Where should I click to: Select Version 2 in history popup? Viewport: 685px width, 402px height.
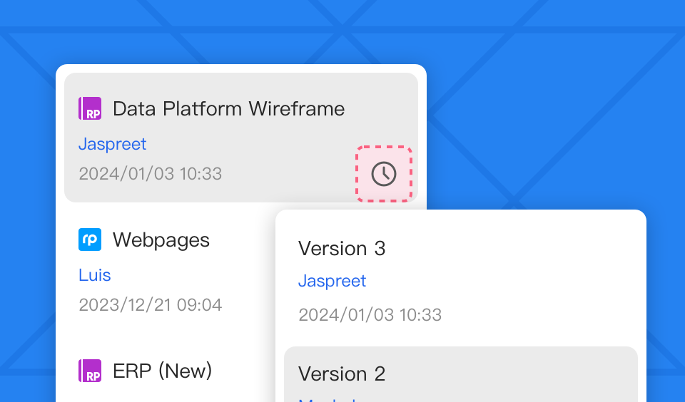[342, 373]
